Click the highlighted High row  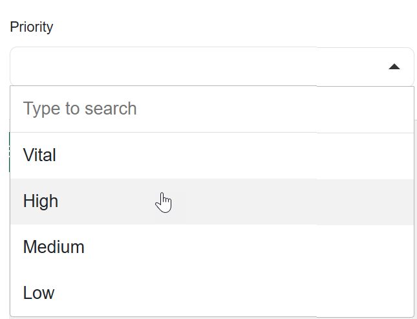click(212, 201)
